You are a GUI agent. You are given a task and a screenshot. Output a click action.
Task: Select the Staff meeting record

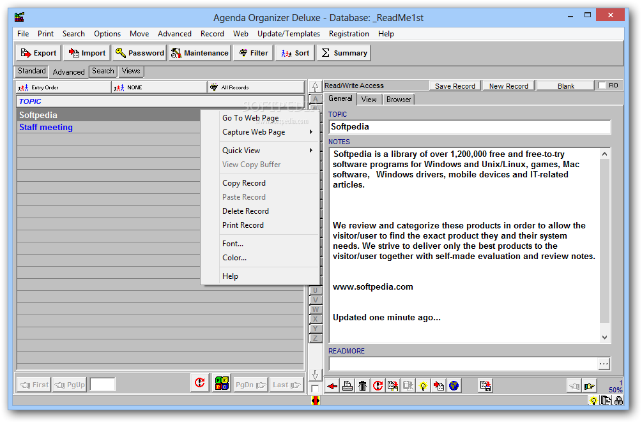click(109, 127)
